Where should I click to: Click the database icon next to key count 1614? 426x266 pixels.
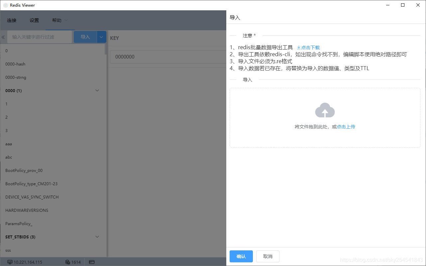pyautogui.click(x=67, y=262)
